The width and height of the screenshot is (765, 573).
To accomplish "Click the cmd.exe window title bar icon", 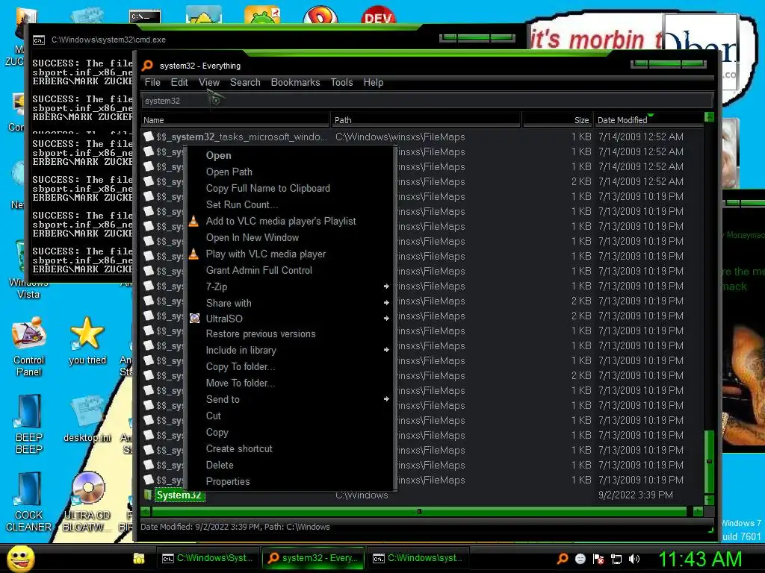I will 39,40.
